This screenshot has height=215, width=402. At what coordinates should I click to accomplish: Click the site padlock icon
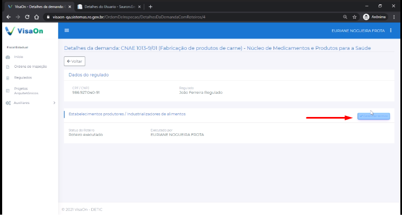[48, 17]
